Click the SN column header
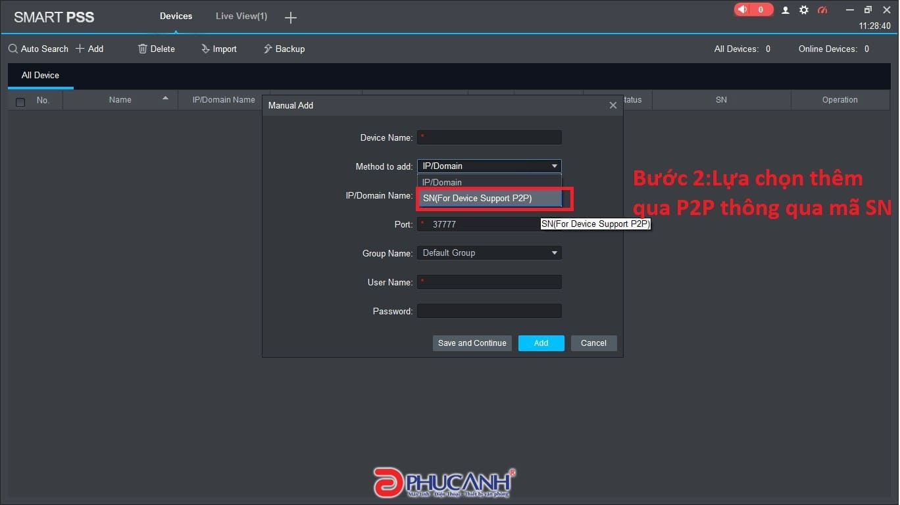The image size is (900, 505). 721,100
